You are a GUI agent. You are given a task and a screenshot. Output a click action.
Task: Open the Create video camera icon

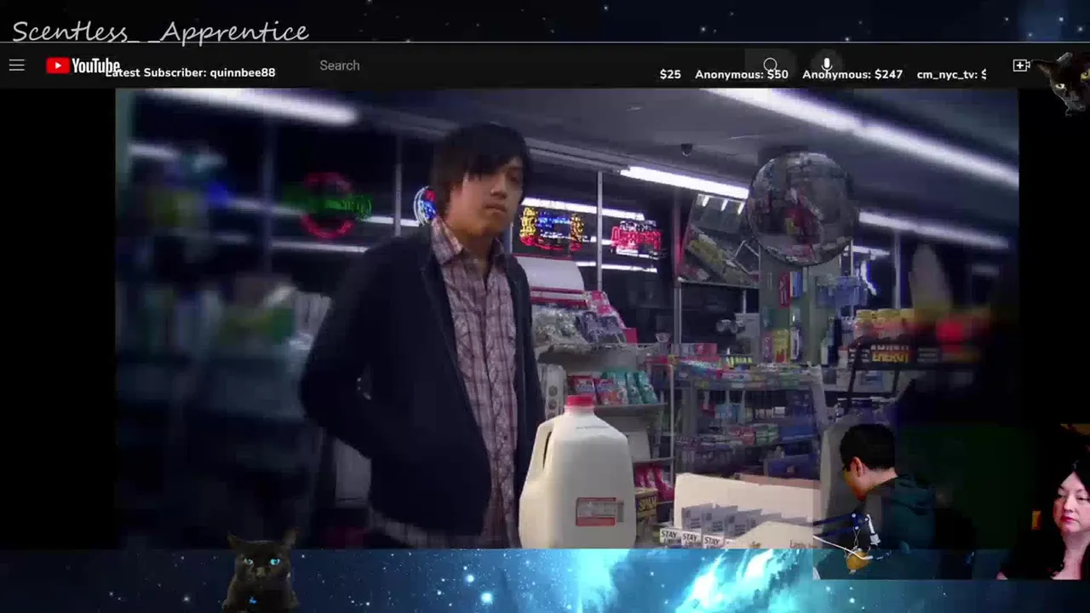(x=1021, y=66)
